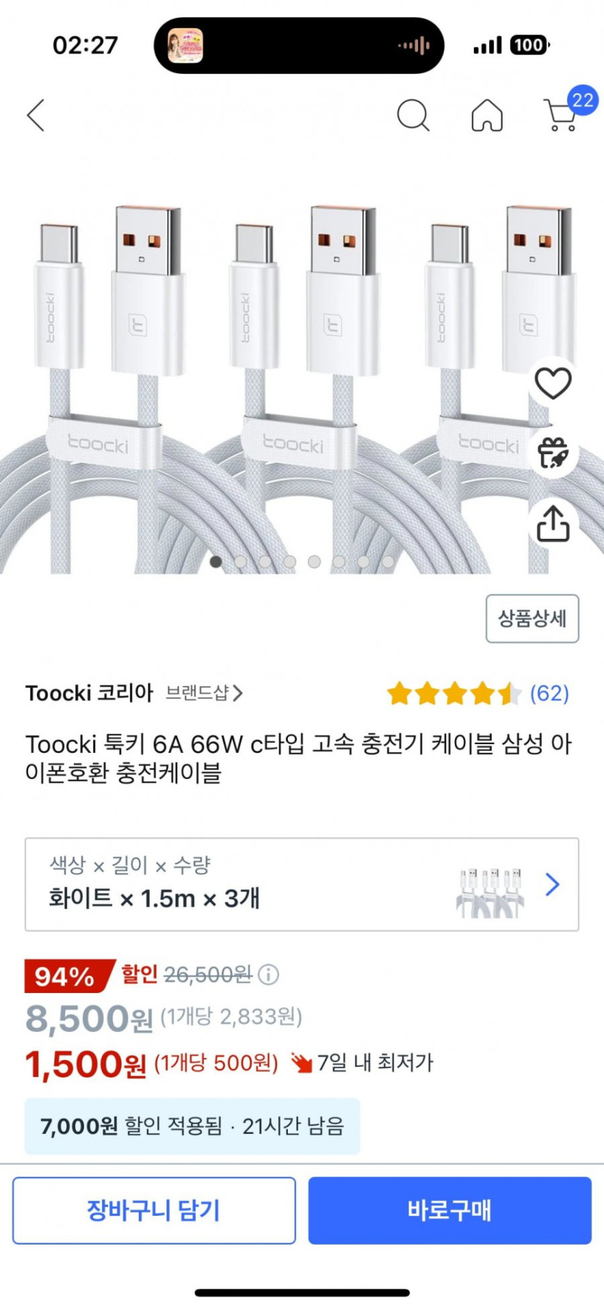604x1309 pixels.
Task: Tap the heart wishlist icon
Action: point(553,383)
